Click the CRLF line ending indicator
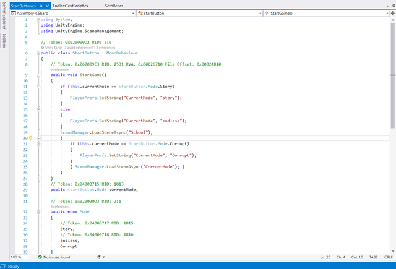This screenshot has width=396, height=269. pos(388,257)
